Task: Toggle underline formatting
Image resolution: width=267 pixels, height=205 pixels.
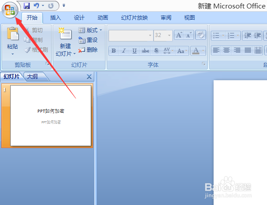Action: click(x=134, y=51)
